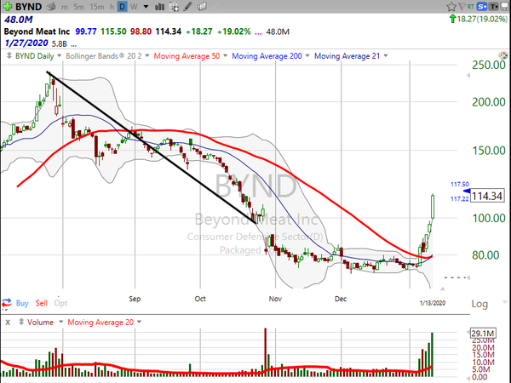Click the Moving Average 21 label
Viewport: 511px width, 383px height.
click(x=347, y=56)
